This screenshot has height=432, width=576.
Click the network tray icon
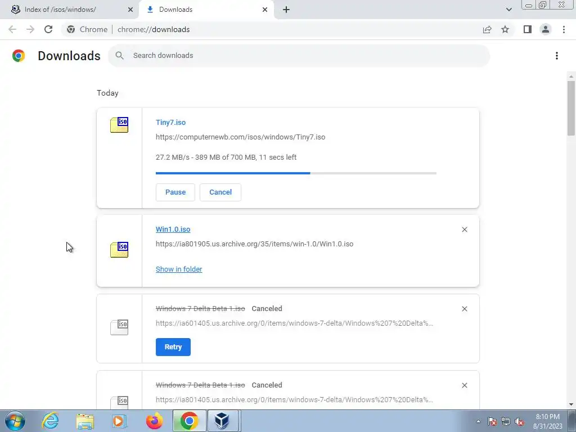[x=506, y=422]
